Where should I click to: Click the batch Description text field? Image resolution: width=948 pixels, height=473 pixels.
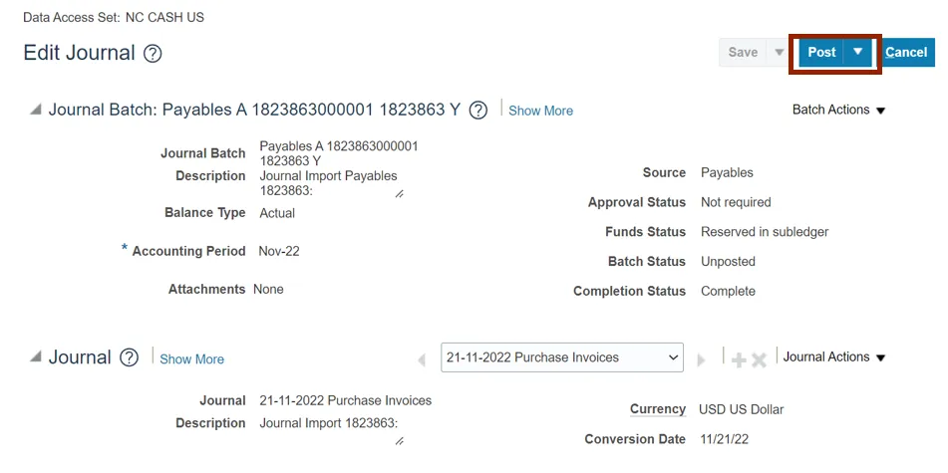pos(329,183)
